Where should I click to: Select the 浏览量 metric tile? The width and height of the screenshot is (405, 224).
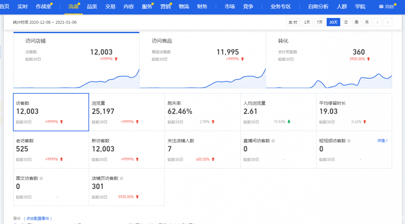click(x=127, y=112)
